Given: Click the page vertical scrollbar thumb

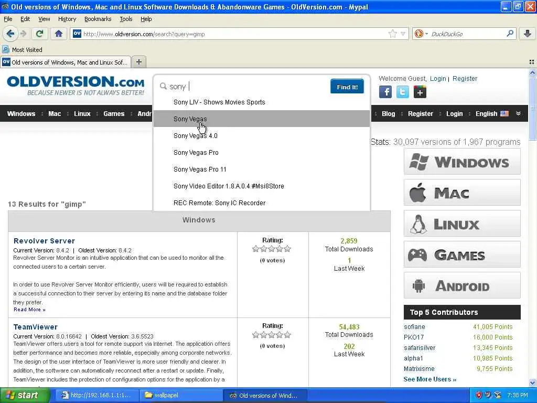Looking at the screenshot, I should click(532, 109).
